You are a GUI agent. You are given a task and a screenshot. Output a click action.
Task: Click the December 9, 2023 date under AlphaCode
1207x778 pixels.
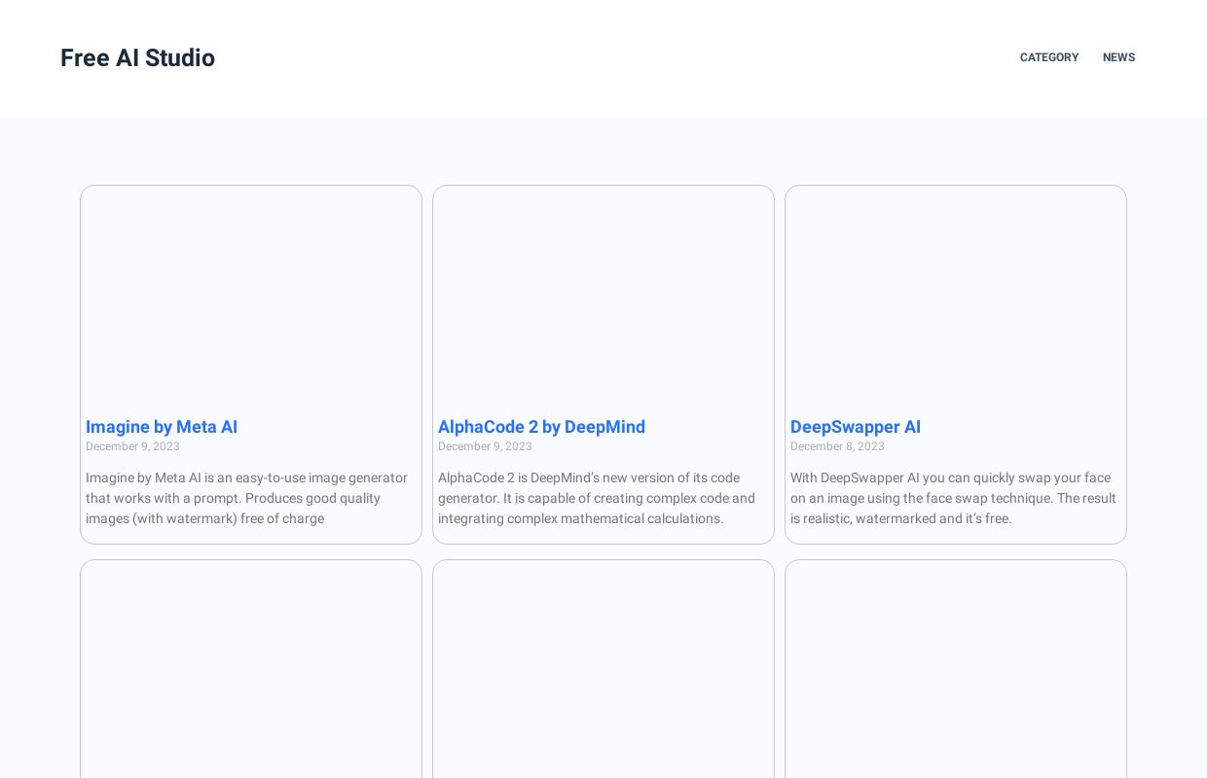pyautogui.click(x=485, y=446)
